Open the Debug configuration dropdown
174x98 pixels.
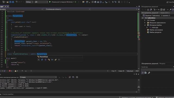(30, 2)
